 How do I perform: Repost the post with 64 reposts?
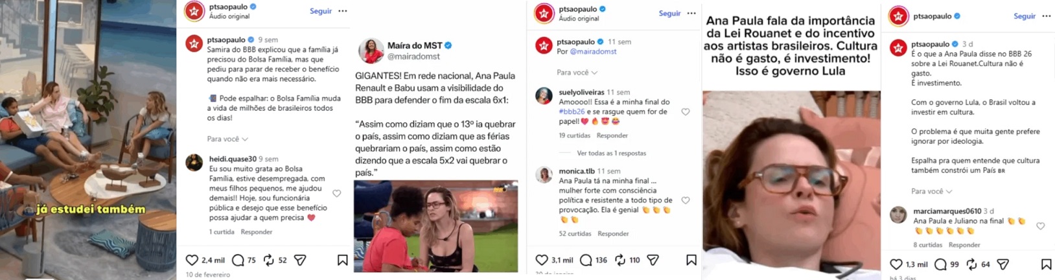tap(971, 264)
